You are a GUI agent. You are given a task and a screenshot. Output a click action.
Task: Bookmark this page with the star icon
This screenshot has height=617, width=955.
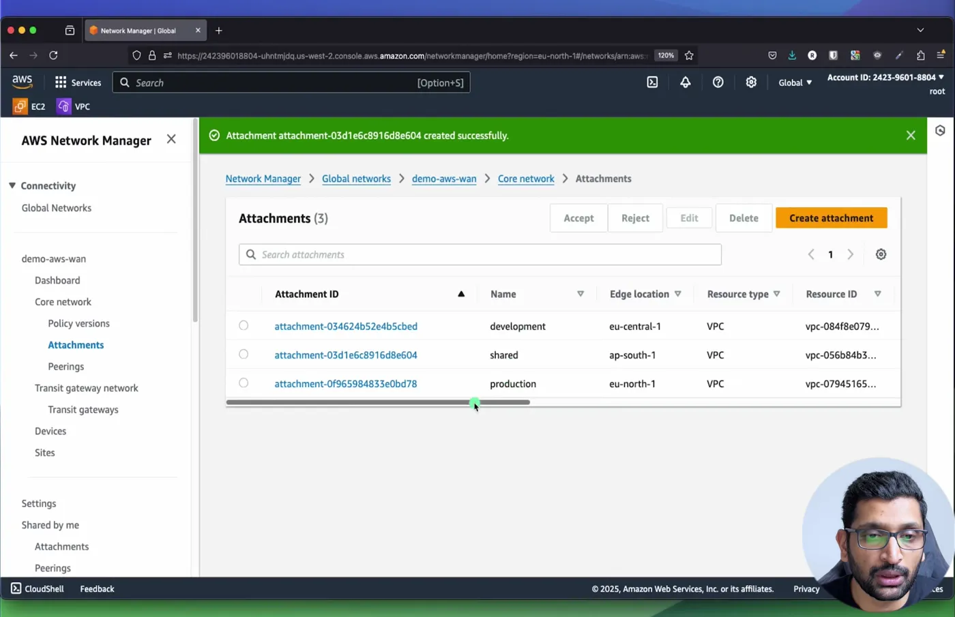689,55
